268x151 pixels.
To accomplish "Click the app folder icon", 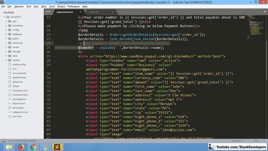I will coord(10,21).
